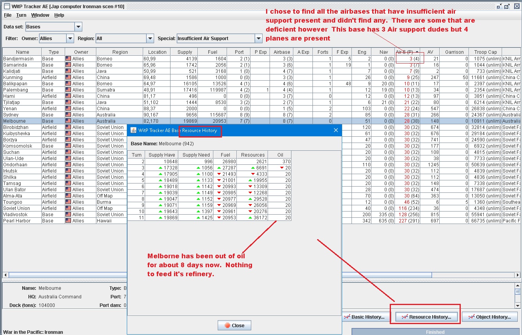Select the Palembang base name
Screen dimensions: 522x335
15,90
